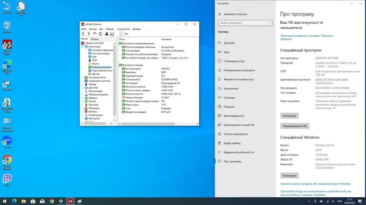Click the horizontal scrollbar in the AIDA64 details pane
This screenshot has width=366, height=205.
coord(148,124)
